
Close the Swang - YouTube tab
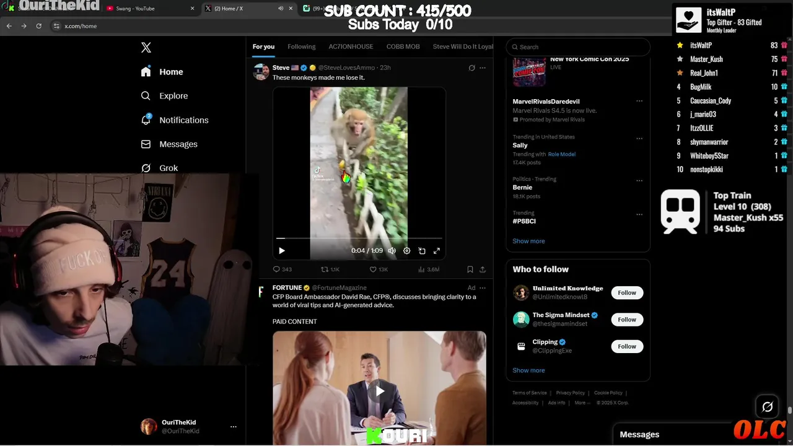tap(192, 9)
